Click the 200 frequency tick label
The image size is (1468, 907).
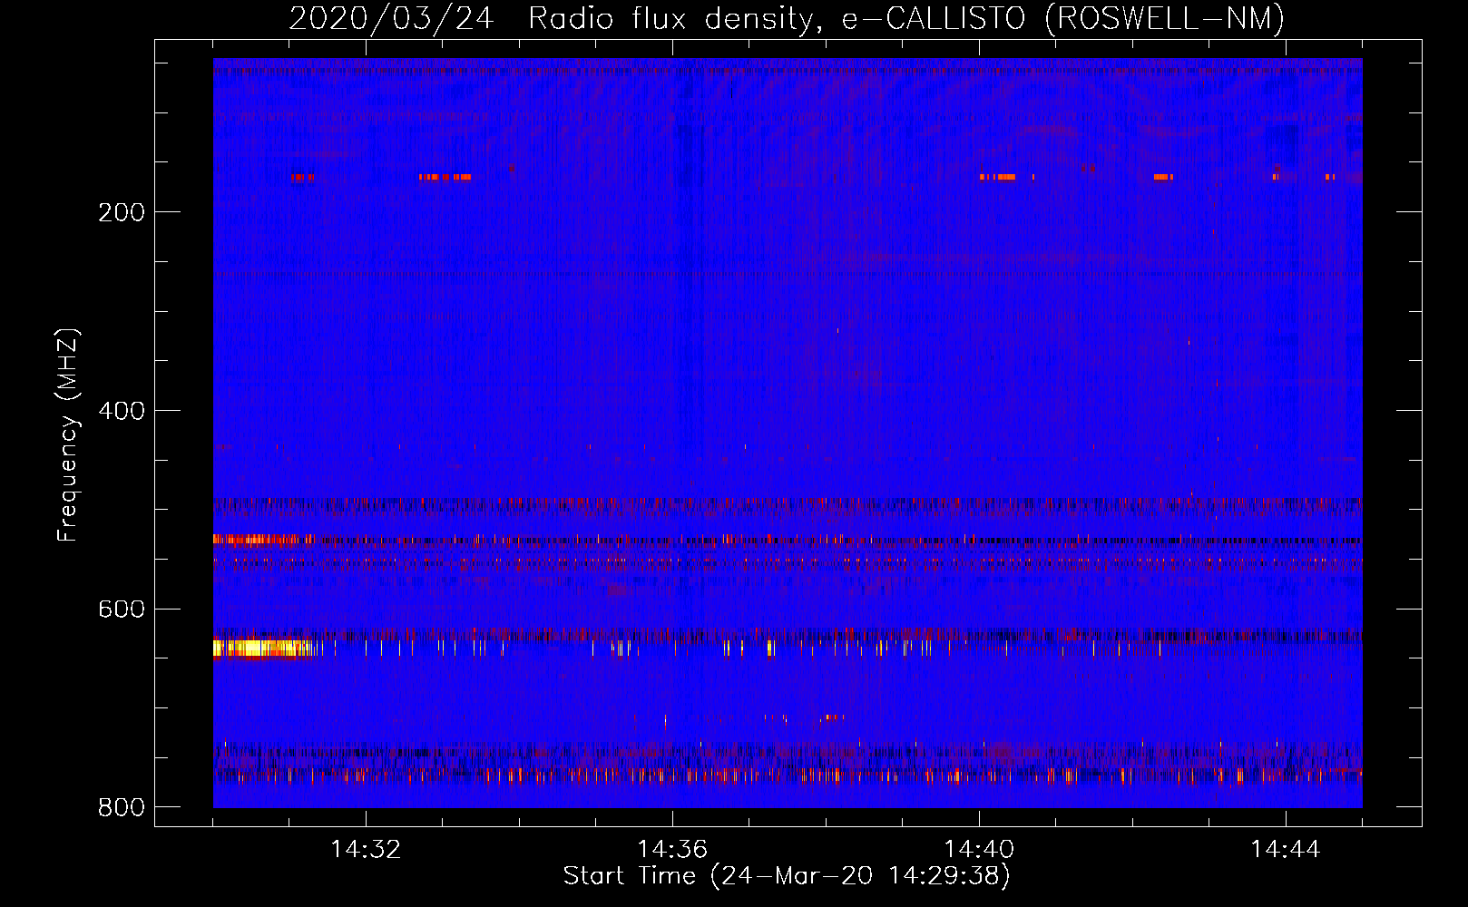coord(122,212)
